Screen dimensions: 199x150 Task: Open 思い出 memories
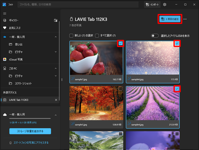(x=30, y=44)
